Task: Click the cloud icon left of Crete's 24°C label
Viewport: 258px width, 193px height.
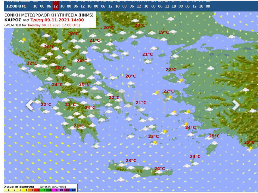Action: (x=147, y=168)
